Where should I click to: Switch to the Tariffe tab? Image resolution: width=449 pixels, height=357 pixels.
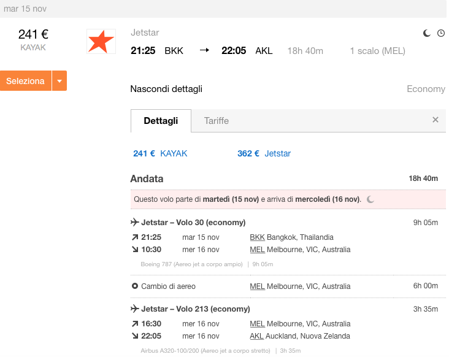click(x=216, y=120)
